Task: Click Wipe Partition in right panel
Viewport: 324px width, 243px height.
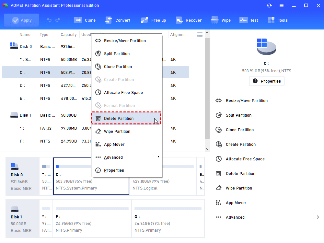Action: (239, 188)
